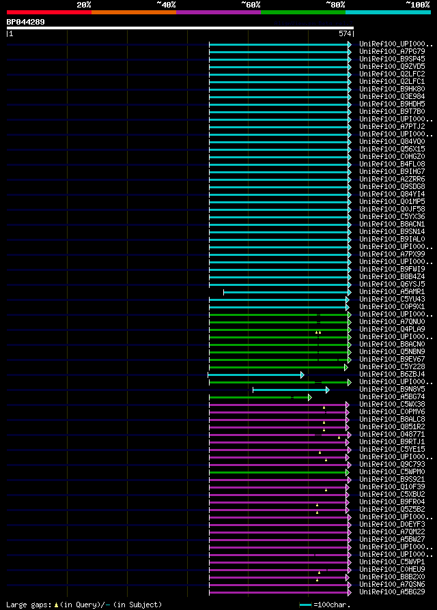
Task: Open the UniRef100_B9HK80 hit
Action: pos(392,89)
